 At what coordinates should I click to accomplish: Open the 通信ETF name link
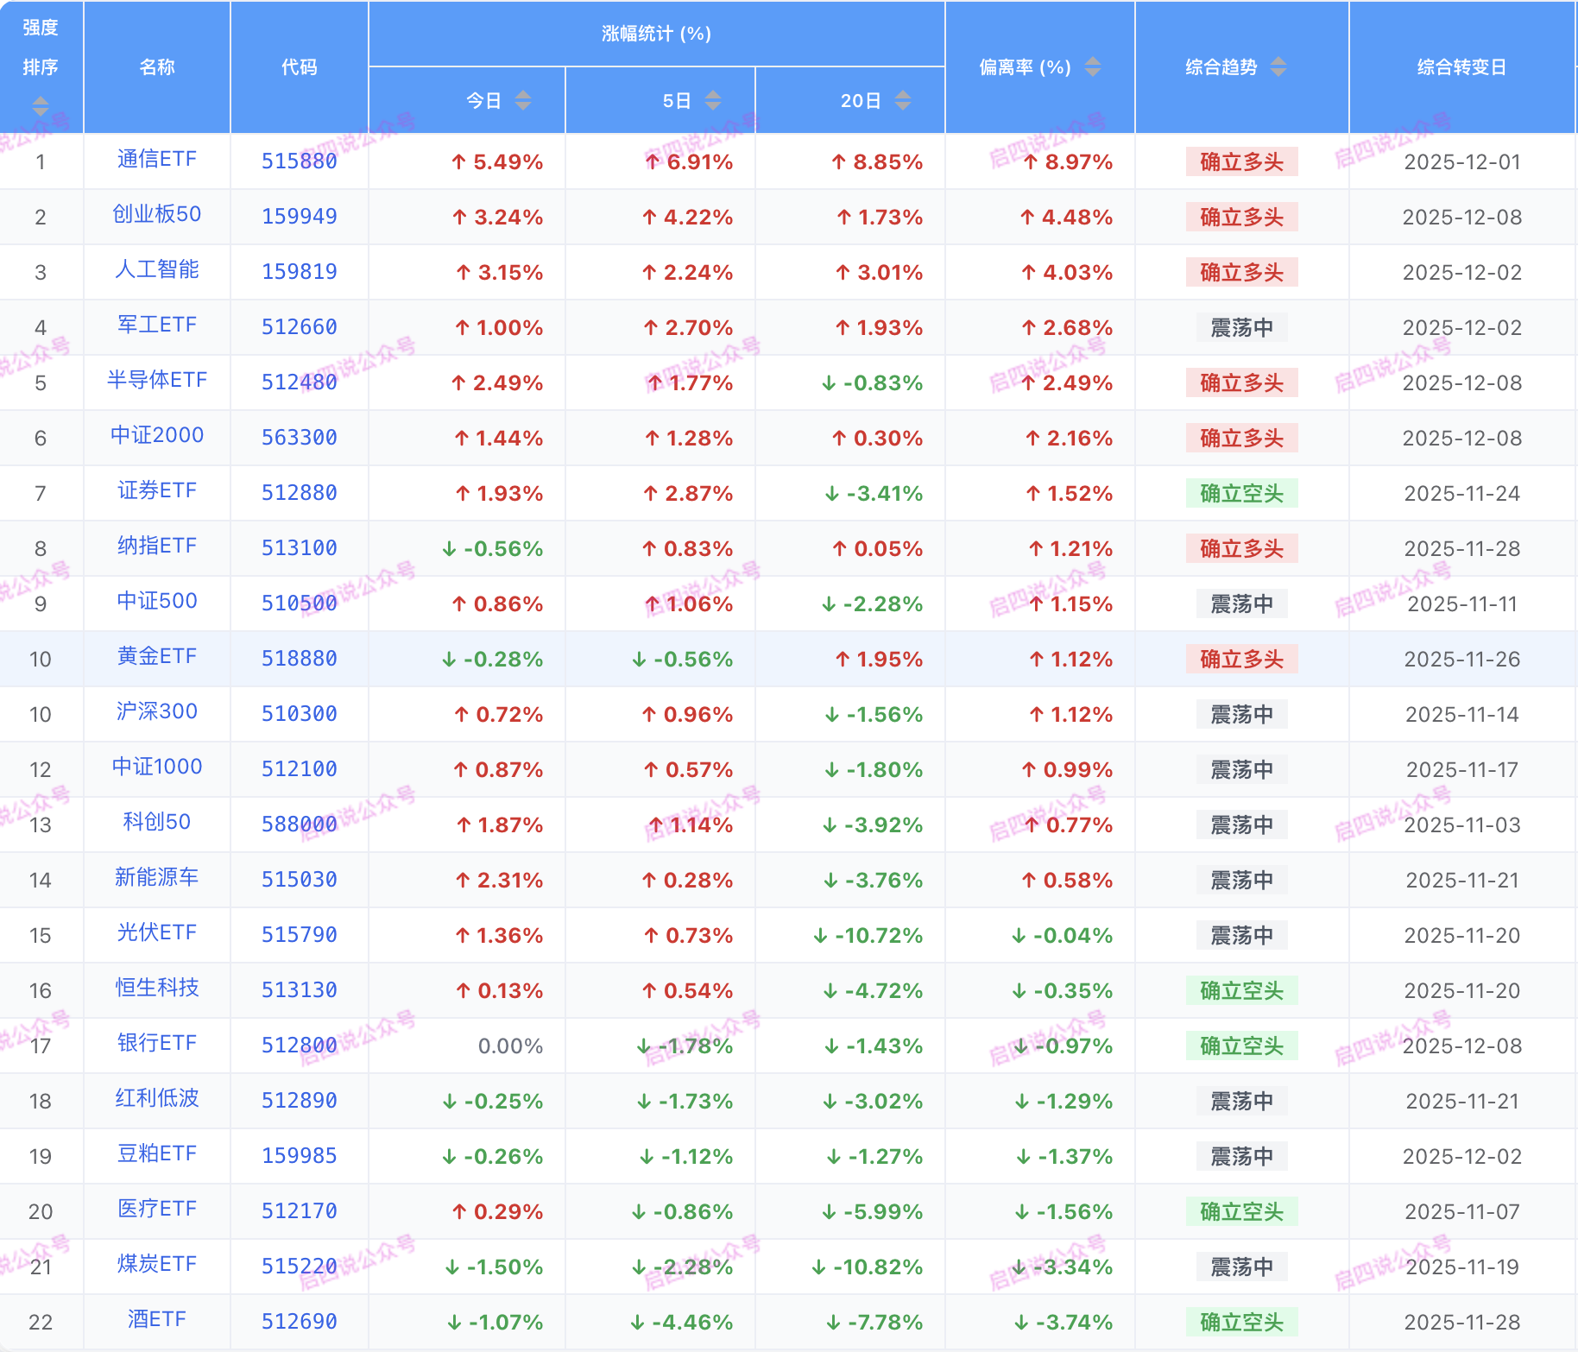coord(157,160)
